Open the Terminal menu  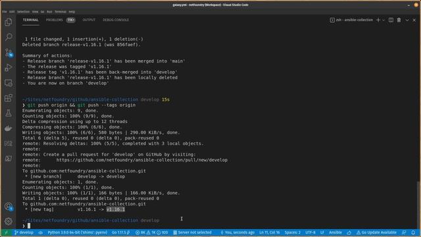click(x=61, y=12)
